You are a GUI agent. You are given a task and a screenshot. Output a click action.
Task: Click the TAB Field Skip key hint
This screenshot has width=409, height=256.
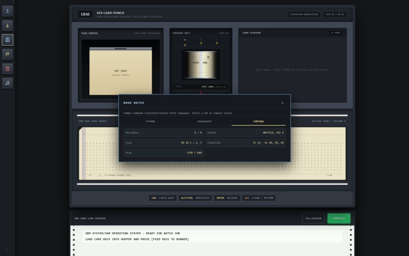(162, 198)
